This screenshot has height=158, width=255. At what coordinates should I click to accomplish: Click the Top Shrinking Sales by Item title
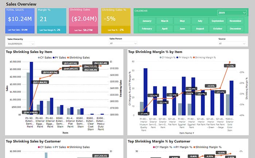(x=29, y=52)
